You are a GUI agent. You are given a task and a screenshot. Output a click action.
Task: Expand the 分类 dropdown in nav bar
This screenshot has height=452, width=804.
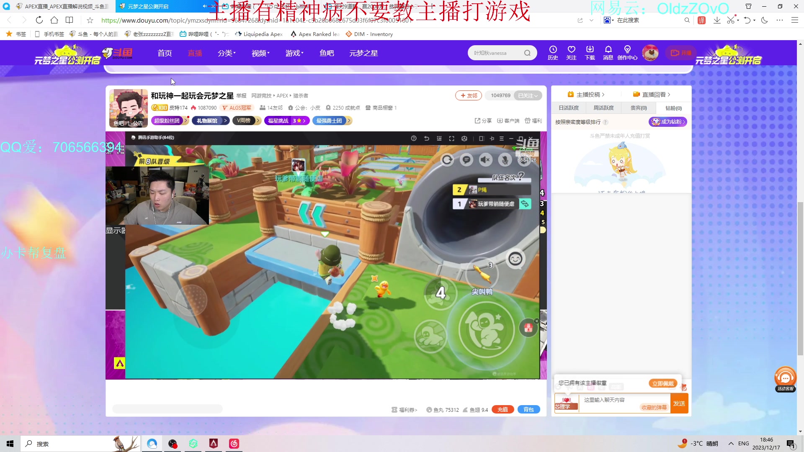point(227,53)
